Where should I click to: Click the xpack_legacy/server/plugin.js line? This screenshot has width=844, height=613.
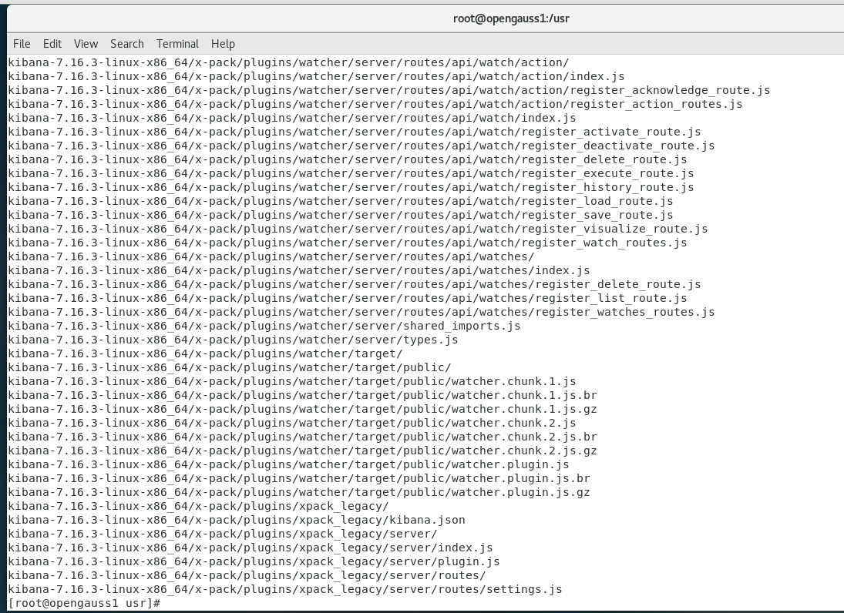tap(254, 562)
